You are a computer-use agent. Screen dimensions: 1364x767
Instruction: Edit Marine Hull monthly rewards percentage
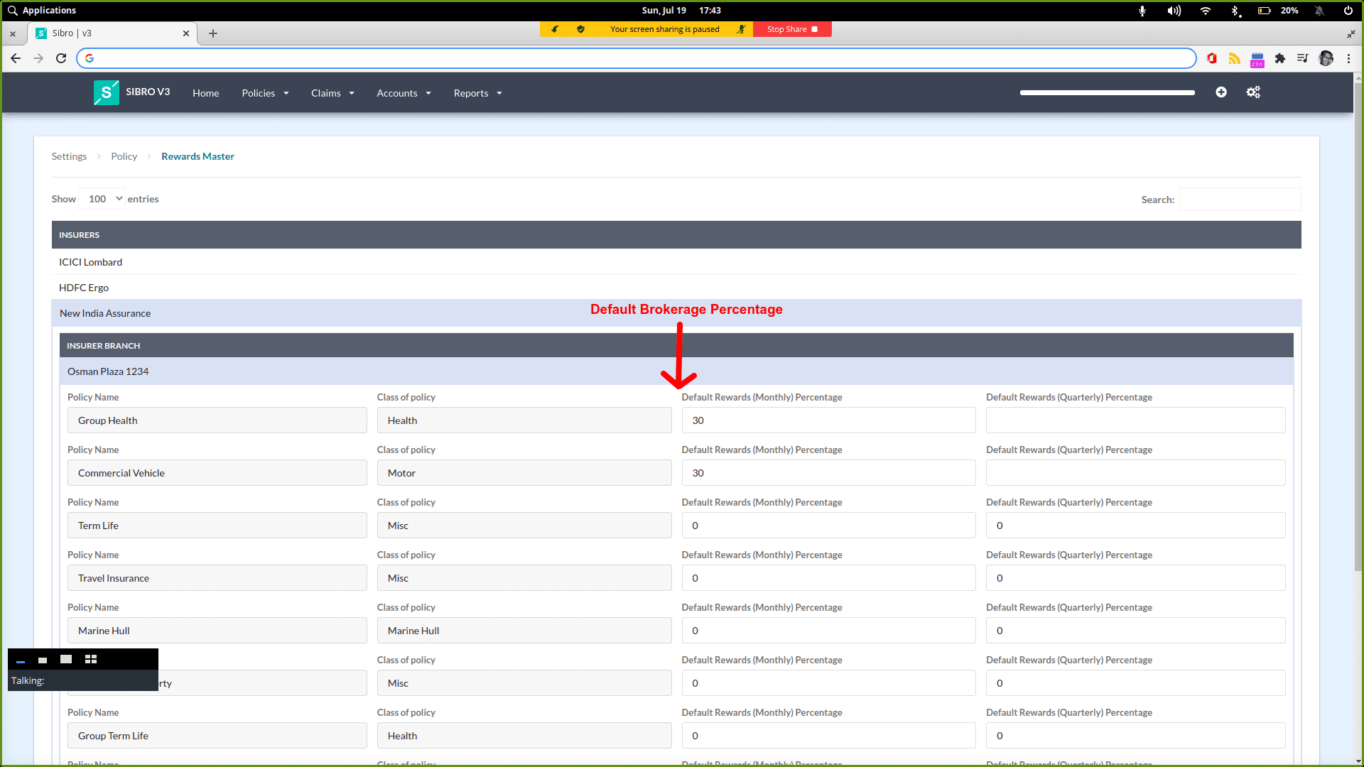coord(828,631)
